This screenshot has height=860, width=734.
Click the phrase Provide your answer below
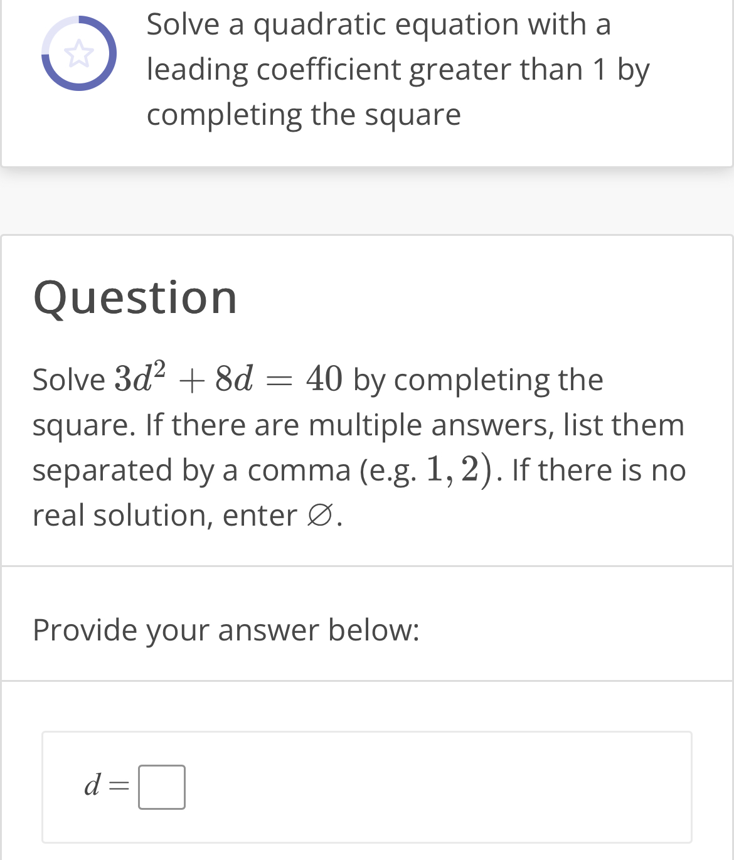(x=226, y=630)
